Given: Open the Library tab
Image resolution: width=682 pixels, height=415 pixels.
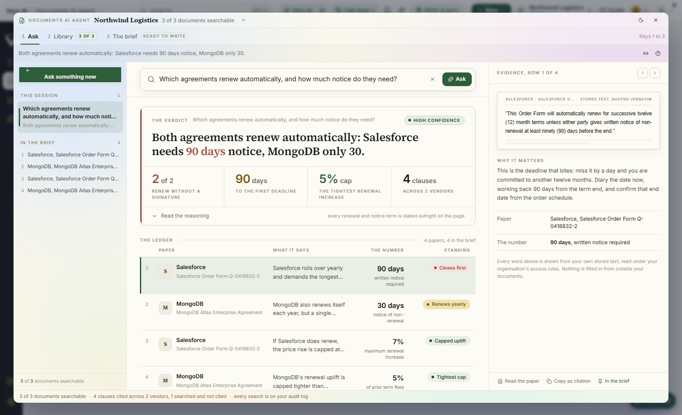Looking at the screenshot, I should click(x=72, y=36).
